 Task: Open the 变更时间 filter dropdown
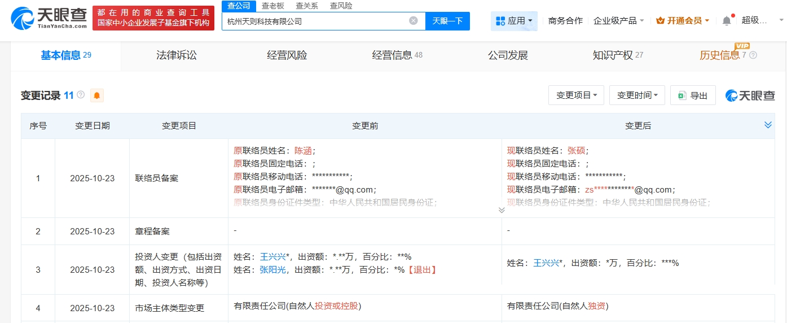(x=637, y=95)
